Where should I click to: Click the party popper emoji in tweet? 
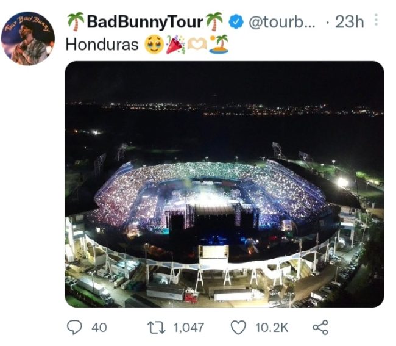pos(175,45)
